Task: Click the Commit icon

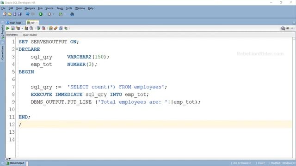Action: [x=38, y=28]
